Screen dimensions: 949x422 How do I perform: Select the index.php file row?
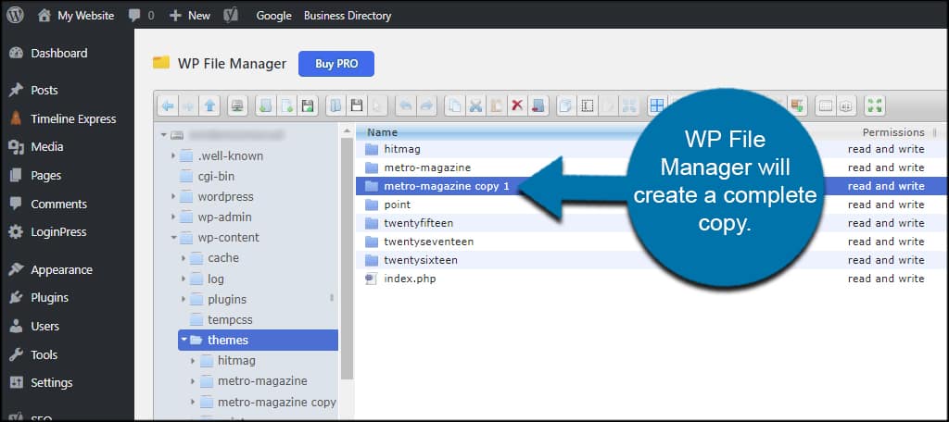click(x=652, y=279)
